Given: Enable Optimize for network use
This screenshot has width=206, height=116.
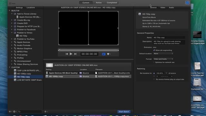Looking at the screenshot, I should pyautogui.click(x=154, y=62).
